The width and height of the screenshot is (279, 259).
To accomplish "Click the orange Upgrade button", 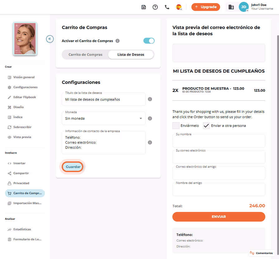I will tap(206, 7).
